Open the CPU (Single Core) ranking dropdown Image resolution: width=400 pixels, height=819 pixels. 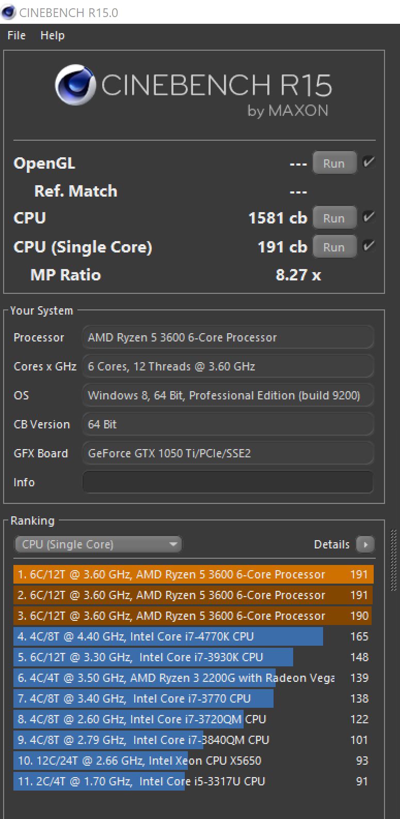point(98,544)
